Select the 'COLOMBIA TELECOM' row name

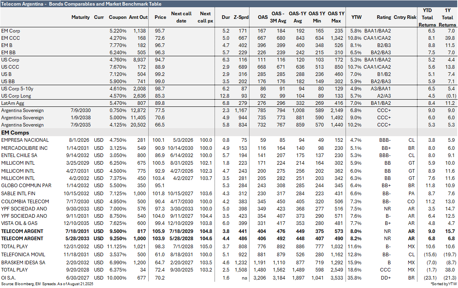(x=25, y=202)
